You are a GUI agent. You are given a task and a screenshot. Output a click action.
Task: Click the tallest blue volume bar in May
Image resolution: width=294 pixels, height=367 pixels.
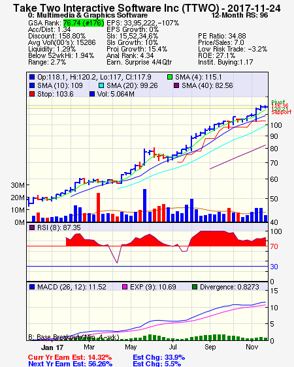(x=145, y=205)
